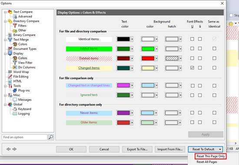Select Colors palette icon under Display
239x165 pixels.
[15, 58]
